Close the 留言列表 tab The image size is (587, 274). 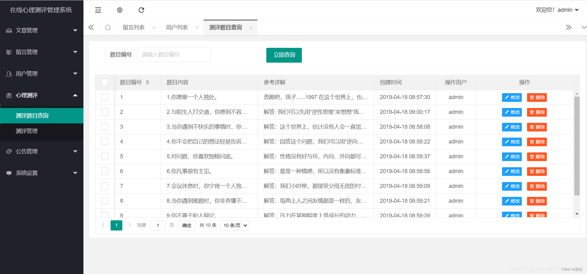point(154,27)
